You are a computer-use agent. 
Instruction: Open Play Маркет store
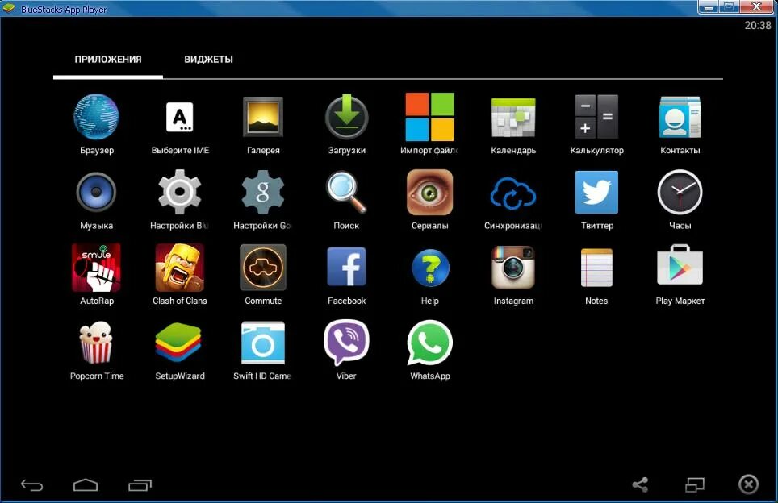(x=680, y=266)
